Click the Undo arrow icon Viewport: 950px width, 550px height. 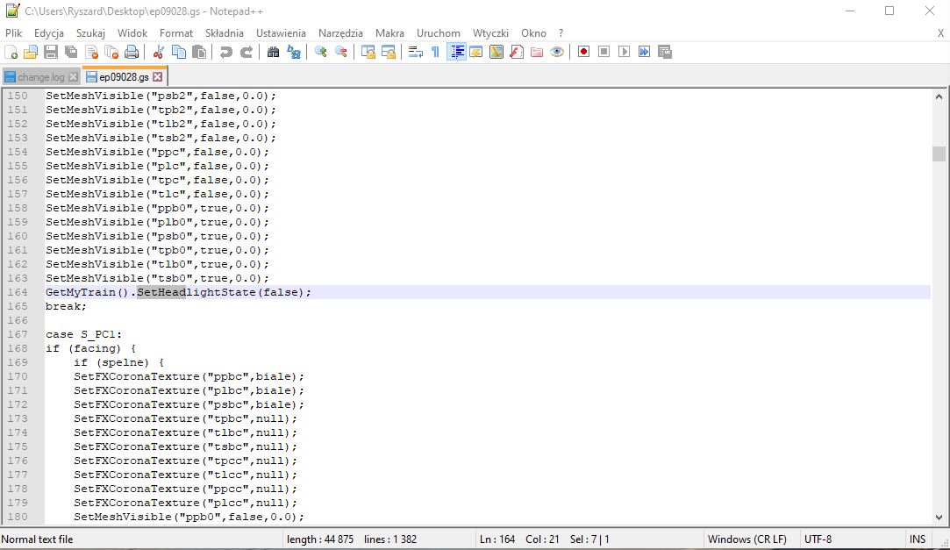226,52
